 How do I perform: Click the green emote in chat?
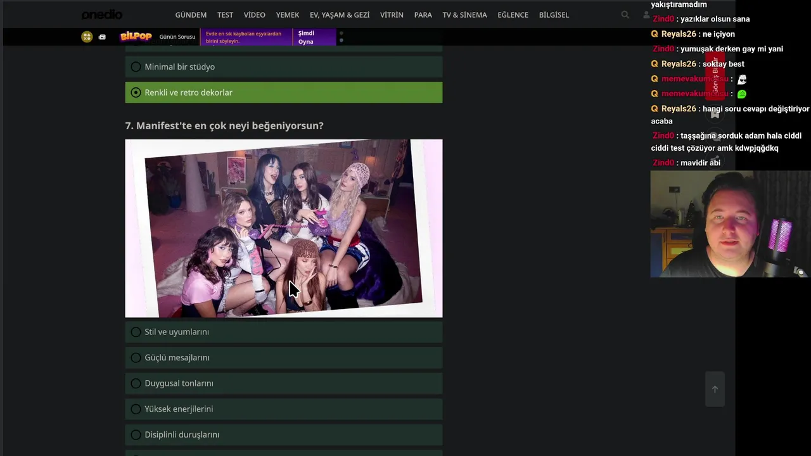point(742,94)
